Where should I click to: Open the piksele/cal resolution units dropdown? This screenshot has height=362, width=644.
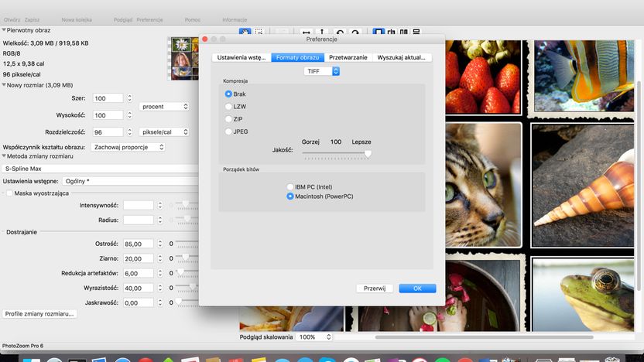click(164, 131)
